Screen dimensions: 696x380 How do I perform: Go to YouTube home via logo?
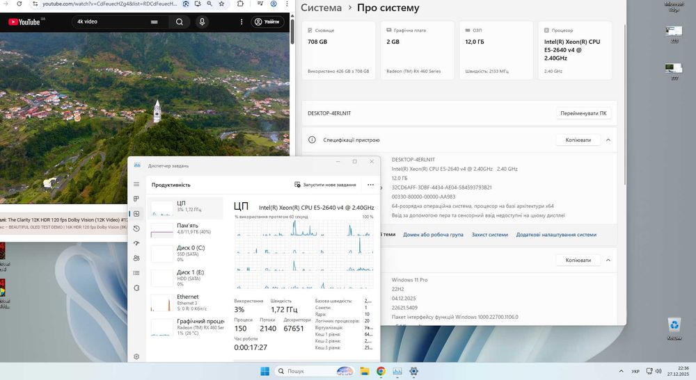click(x=25, y=22)
